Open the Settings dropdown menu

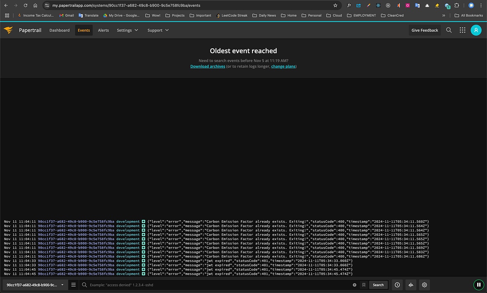point(127,30)
